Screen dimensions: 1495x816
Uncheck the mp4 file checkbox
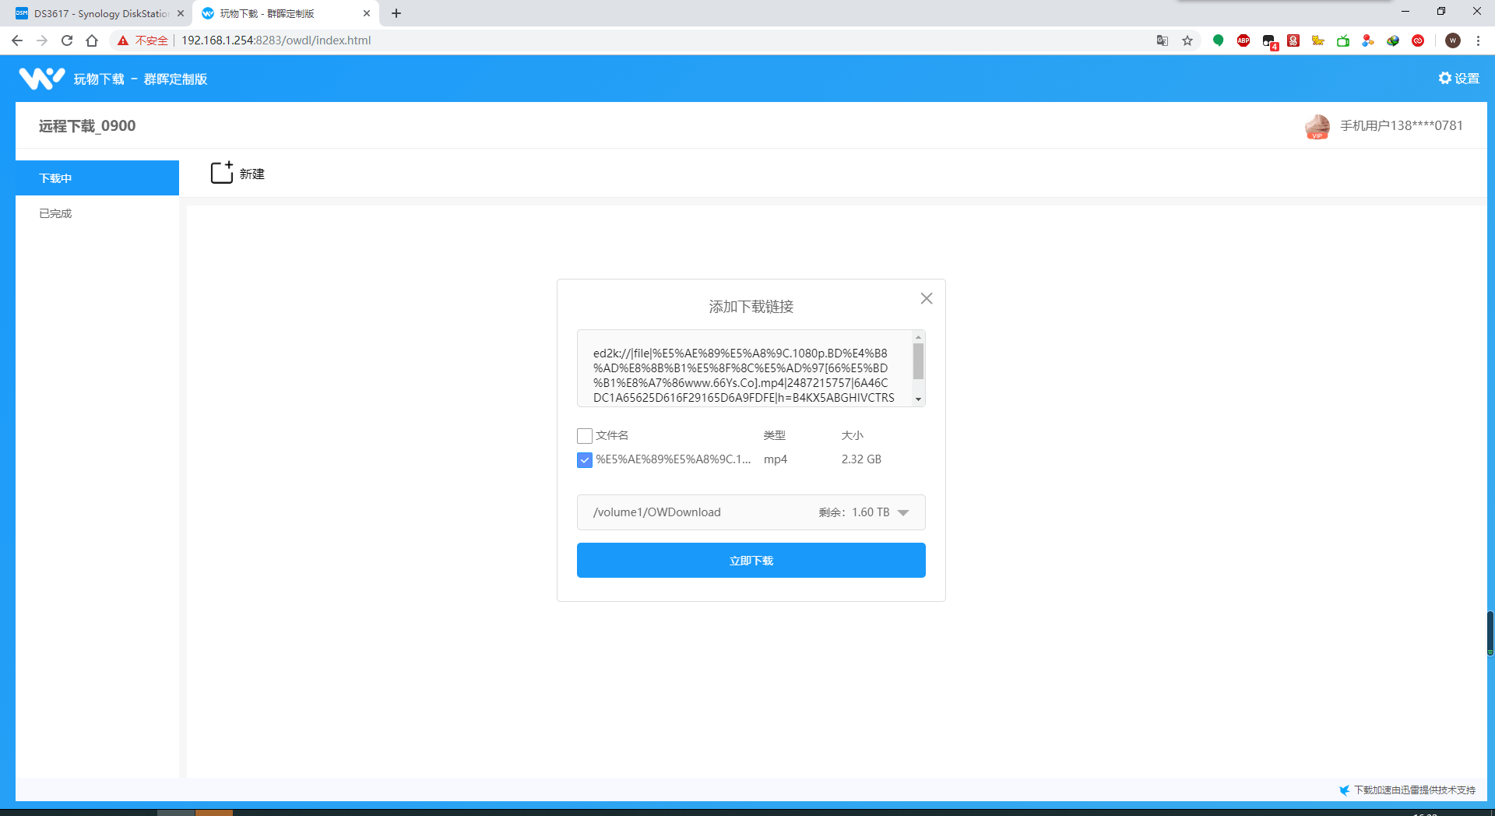point(585,460)
